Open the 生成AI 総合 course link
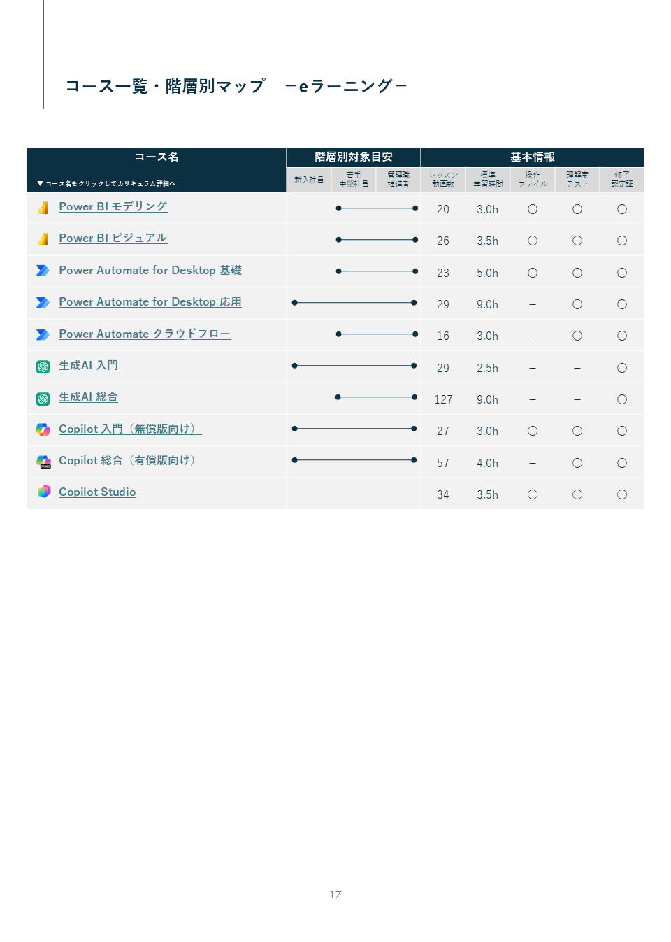The height and width of the screenshot is (942, 671). [x=89, y=397]
